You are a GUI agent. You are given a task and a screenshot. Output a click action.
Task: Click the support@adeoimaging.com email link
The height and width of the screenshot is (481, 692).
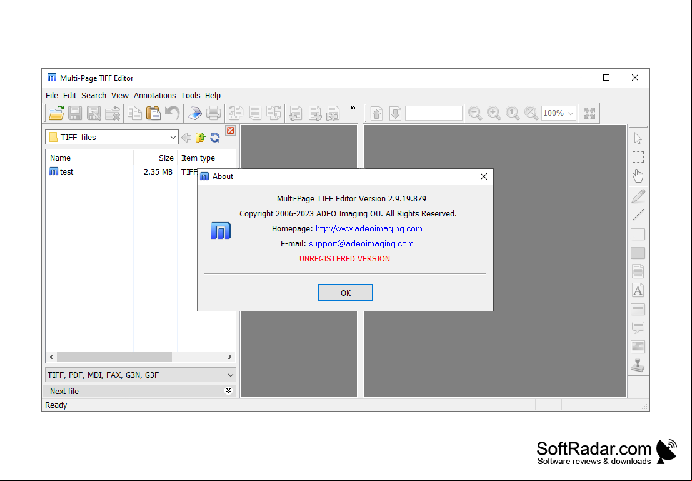point(361,244)
